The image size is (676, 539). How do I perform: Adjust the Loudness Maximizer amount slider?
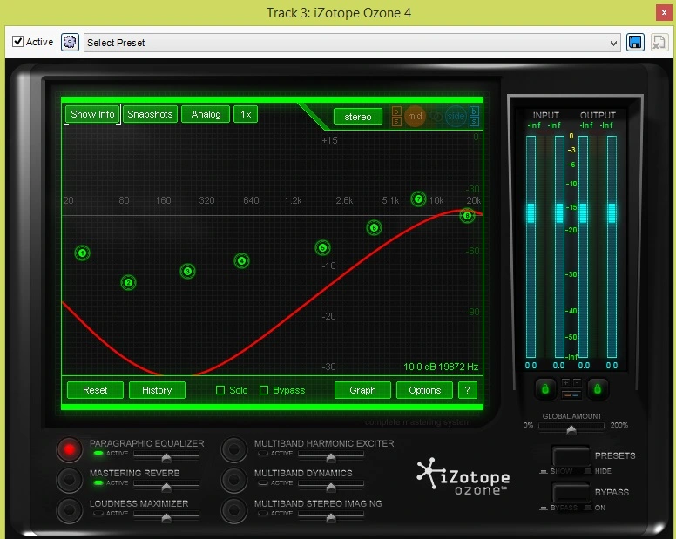166,516
